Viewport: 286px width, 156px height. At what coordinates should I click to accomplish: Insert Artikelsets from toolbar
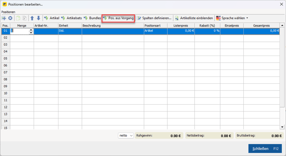[72, 18]
